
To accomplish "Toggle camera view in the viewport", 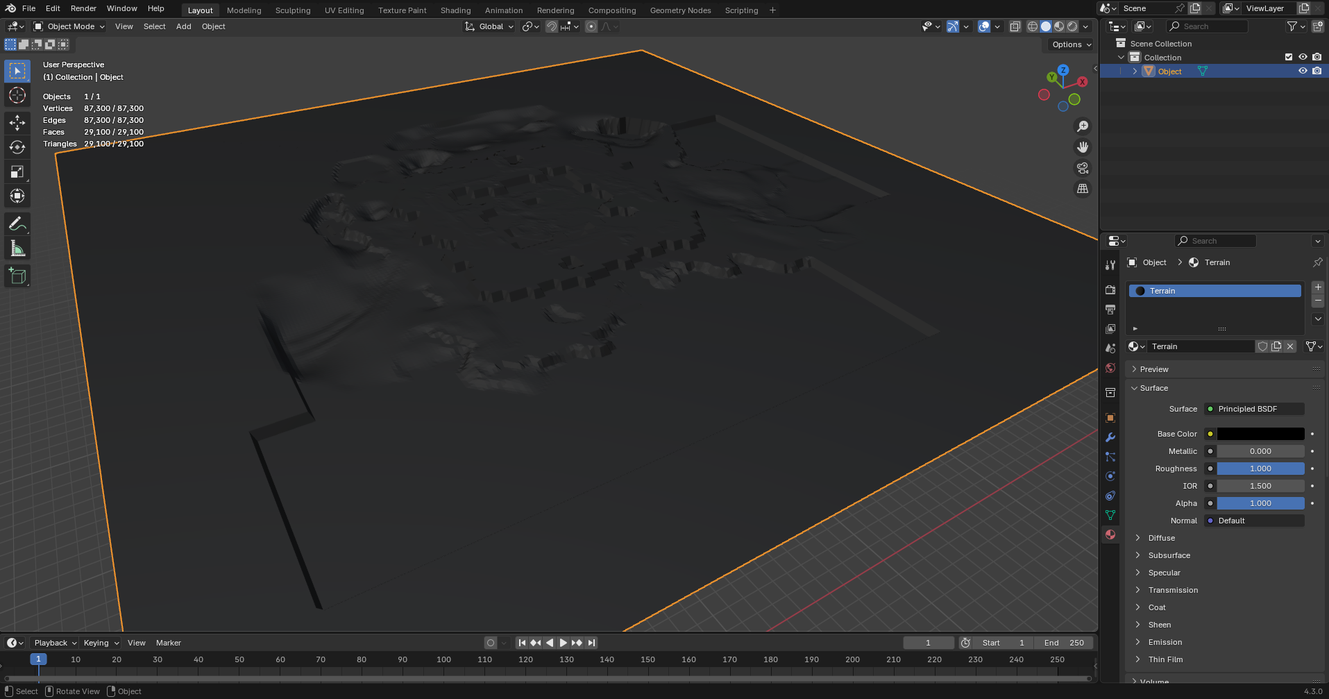I will [1082, 168].
